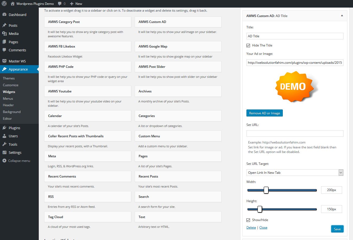Click the plus icon next to New
Screen dimensions: 353x240
coord(72,4)
